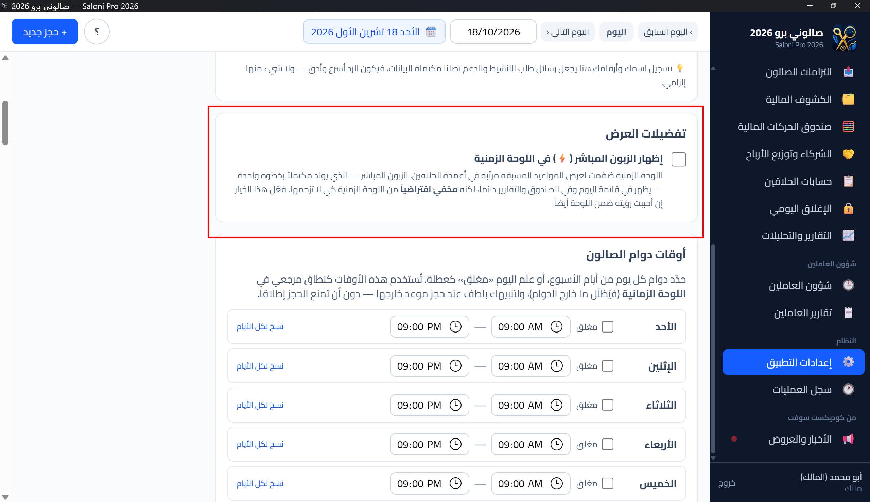Click clock icon in Thursday's 09:00 AM field

point(556,483)
